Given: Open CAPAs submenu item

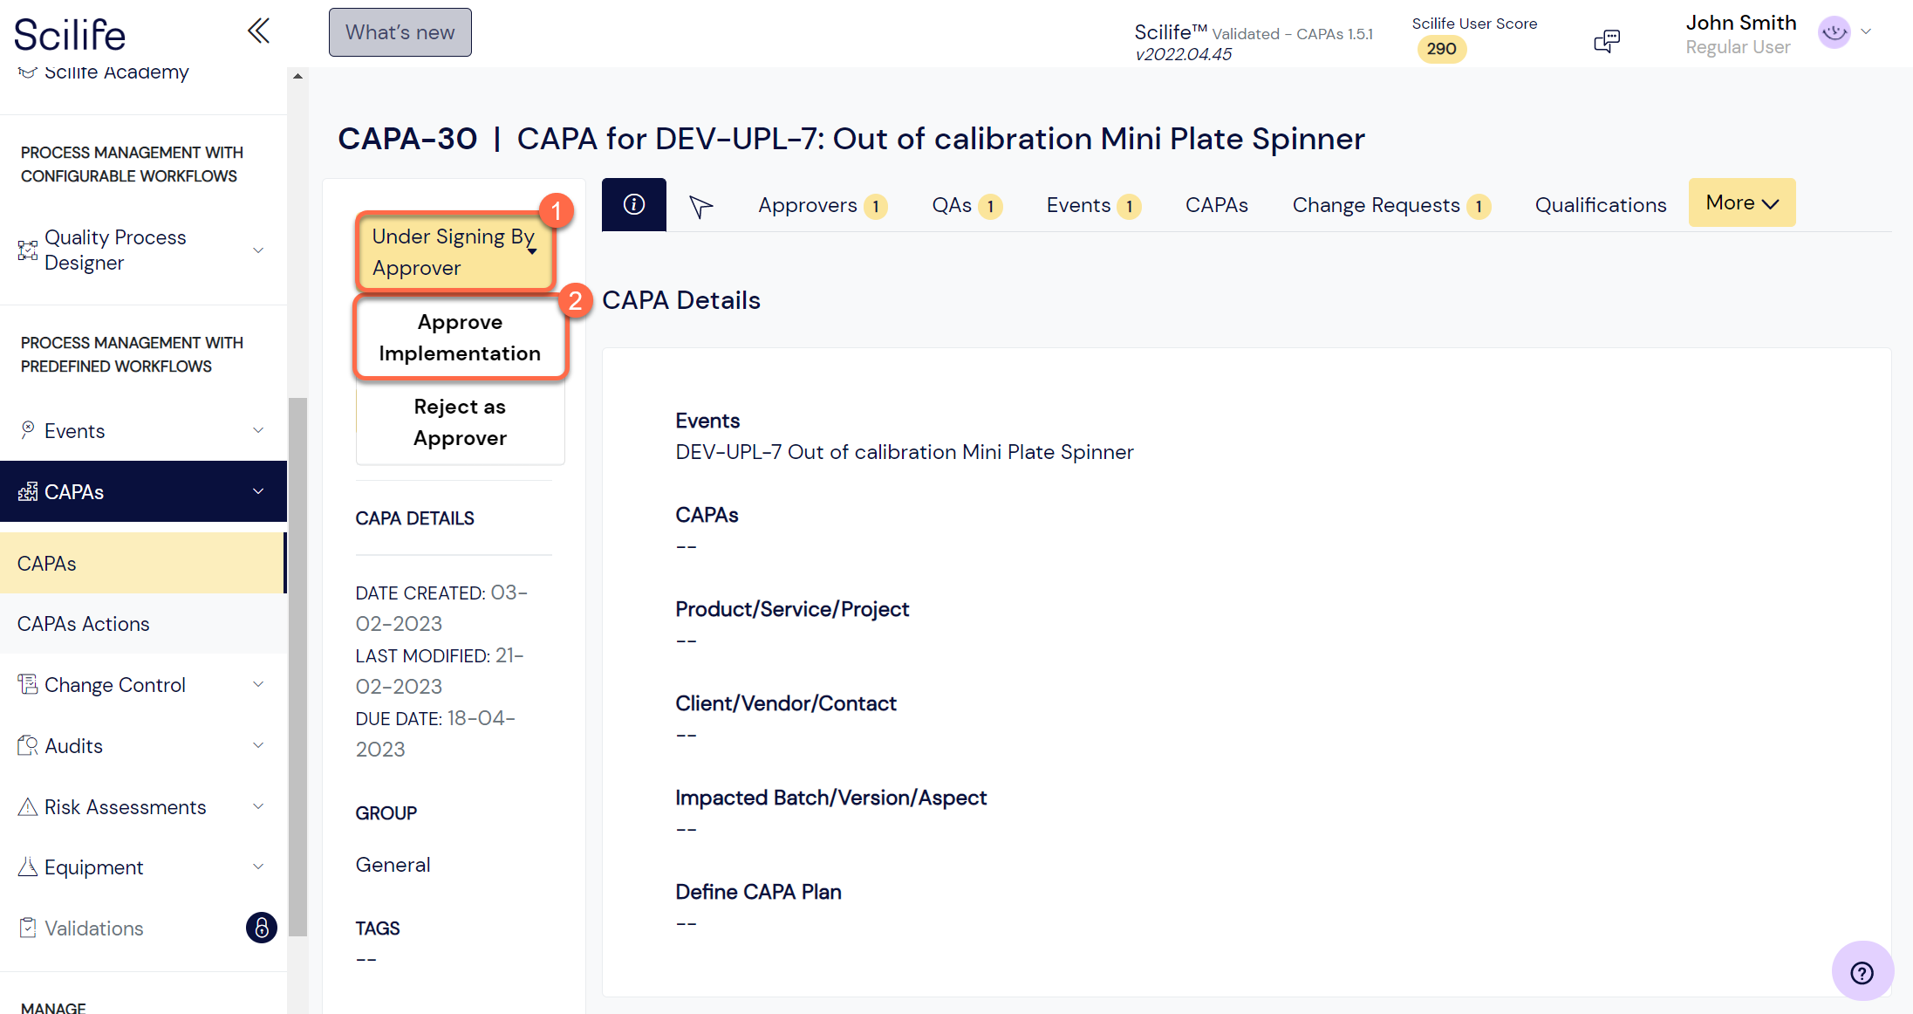Looking at the screenshot, I should (142, 563).
